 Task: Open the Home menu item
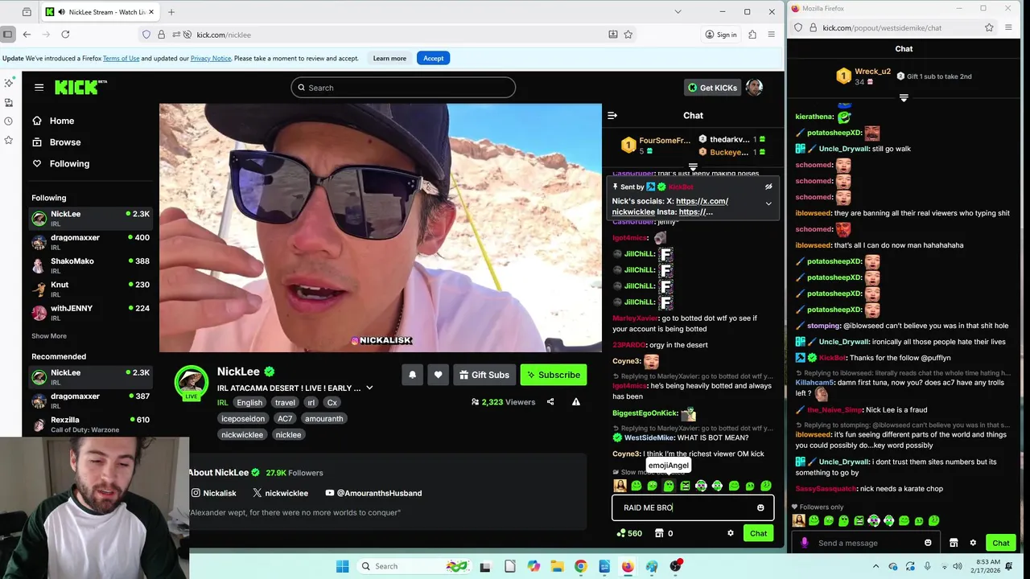click(x=62, y=121)
